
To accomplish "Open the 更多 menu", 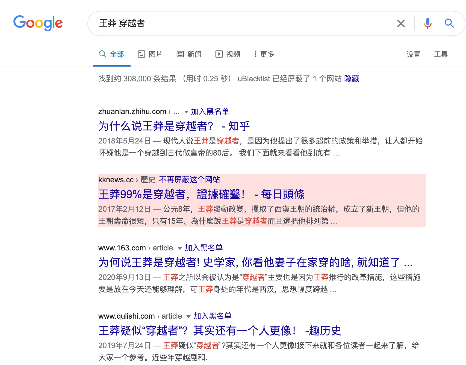I will (264, 54).
